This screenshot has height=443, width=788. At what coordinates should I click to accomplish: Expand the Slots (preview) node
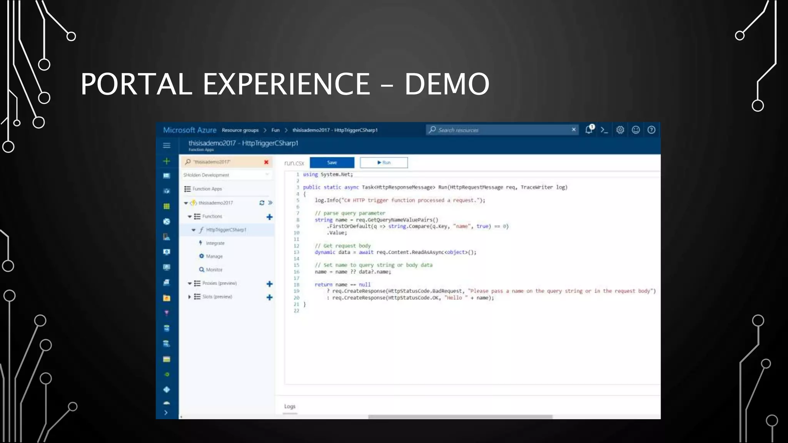tap(189, 297)
